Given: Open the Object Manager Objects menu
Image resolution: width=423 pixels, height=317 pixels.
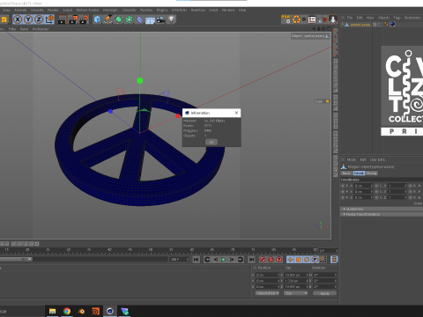Looking at the screenshot, I should [383, 18].
